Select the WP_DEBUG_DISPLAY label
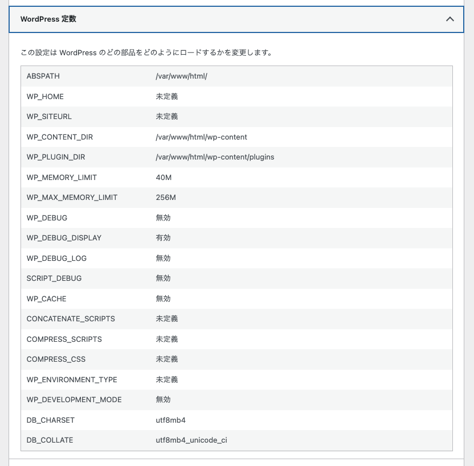The image size is (474, 466). pos(64,238)
